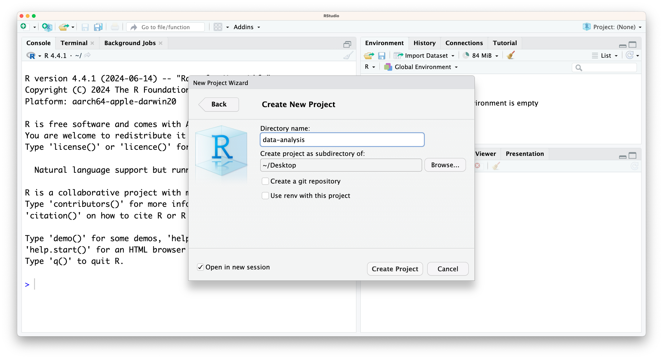
Task: Click the Viewer refresh icon
Action: 634,166
